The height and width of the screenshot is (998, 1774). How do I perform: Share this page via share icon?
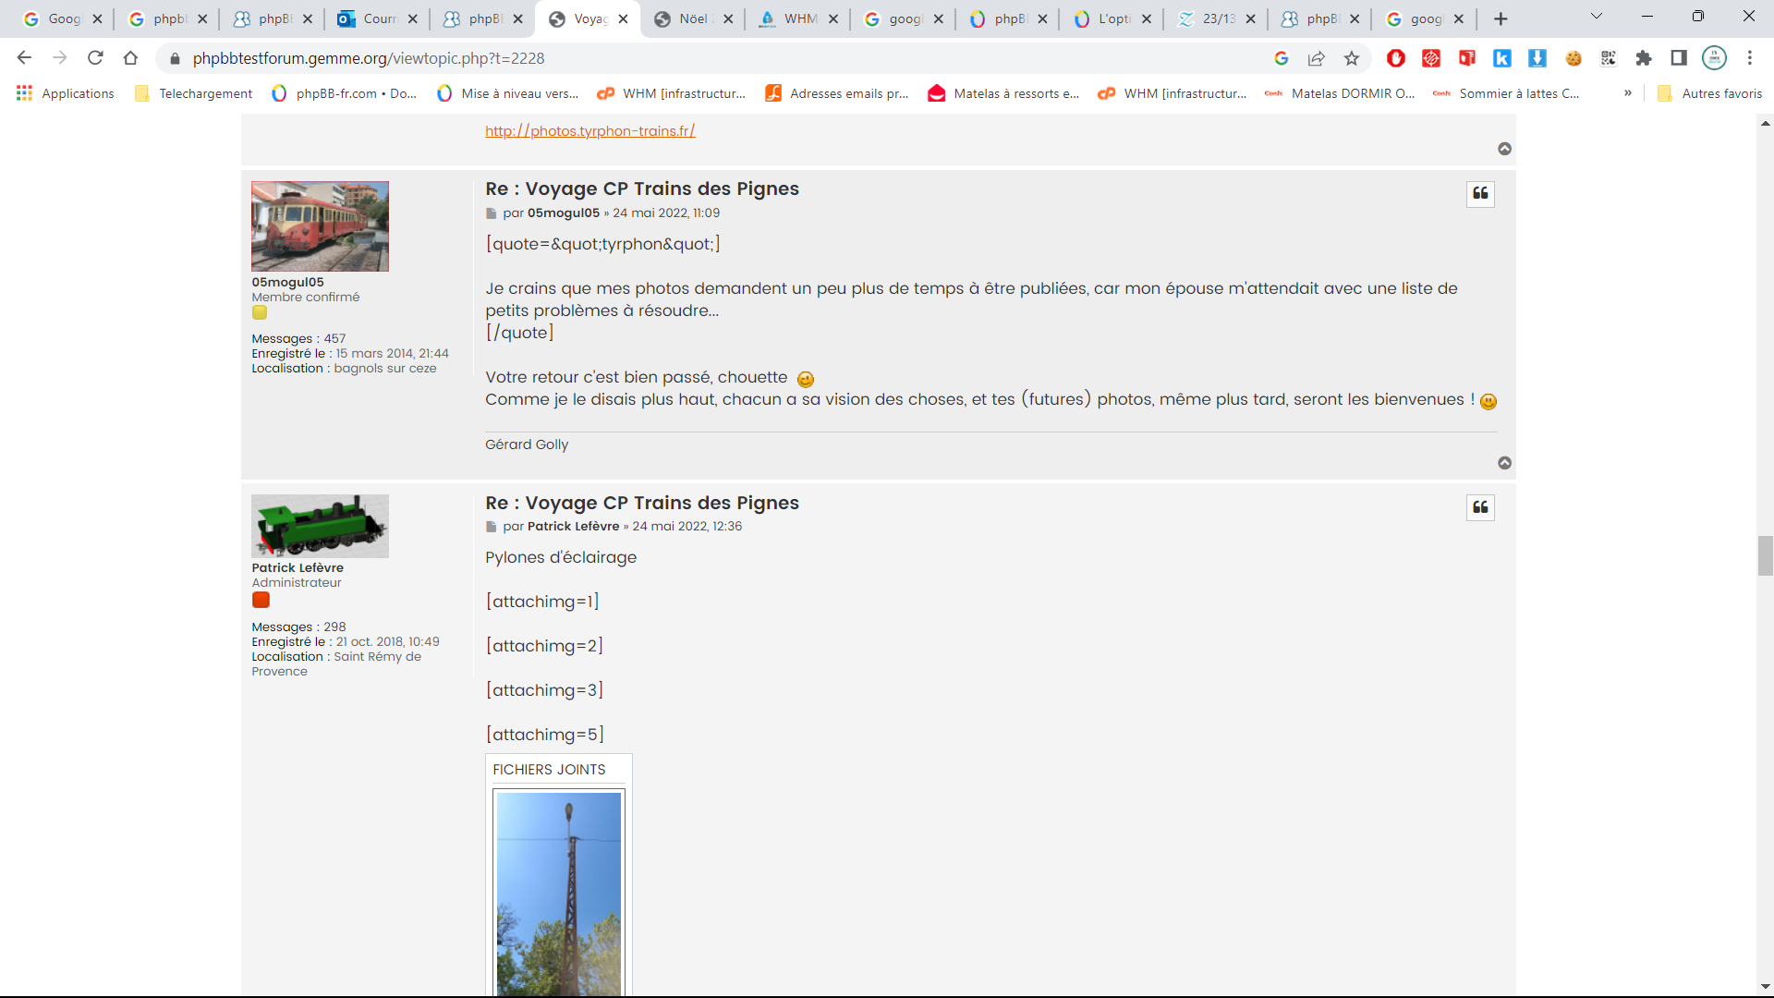tap(1317, 58)
